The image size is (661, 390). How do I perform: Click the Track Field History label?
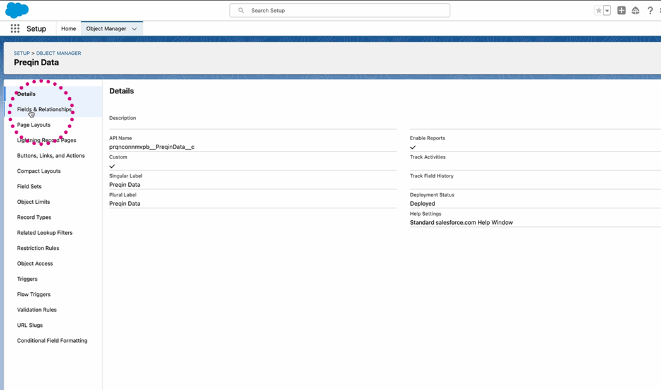coord(432,176)
